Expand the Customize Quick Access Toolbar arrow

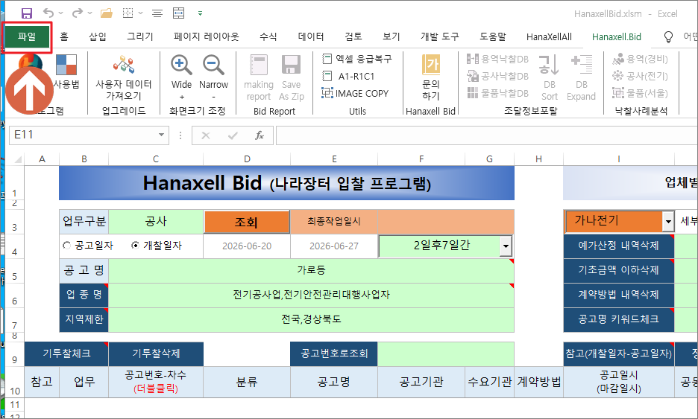201,13
